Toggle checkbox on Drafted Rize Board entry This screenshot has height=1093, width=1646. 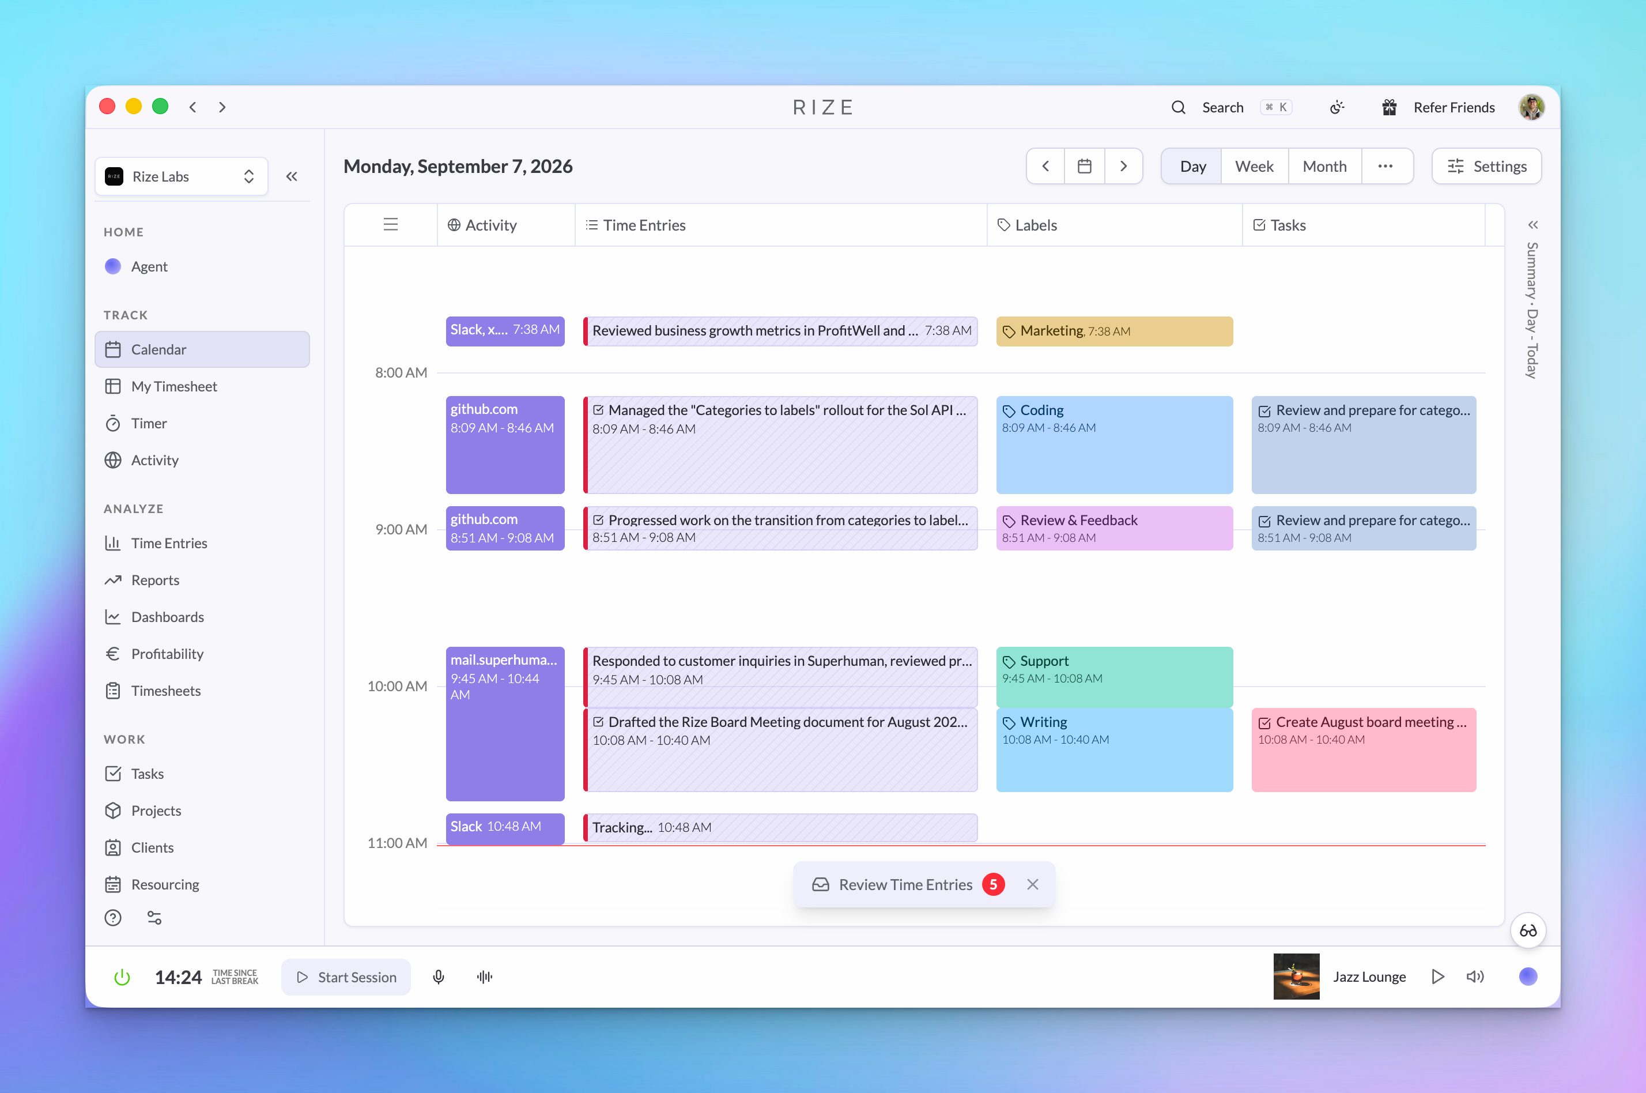tap(598, 722)
